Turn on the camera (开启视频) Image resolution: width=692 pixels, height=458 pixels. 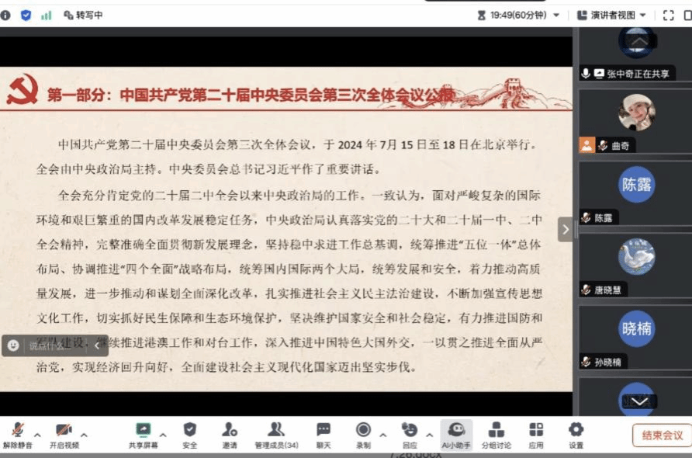[x=64, y=433]
